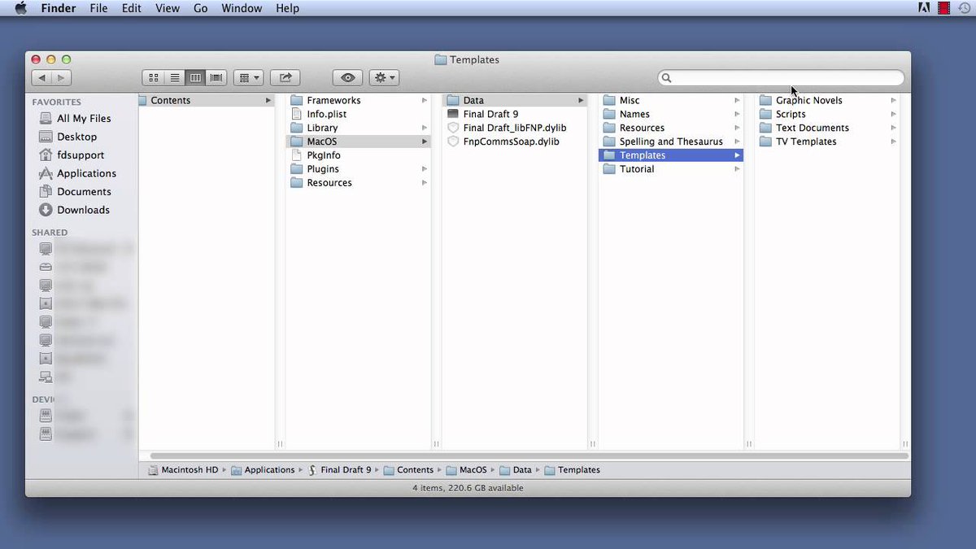Open the item arrangement dropdown

pos(248,78)
